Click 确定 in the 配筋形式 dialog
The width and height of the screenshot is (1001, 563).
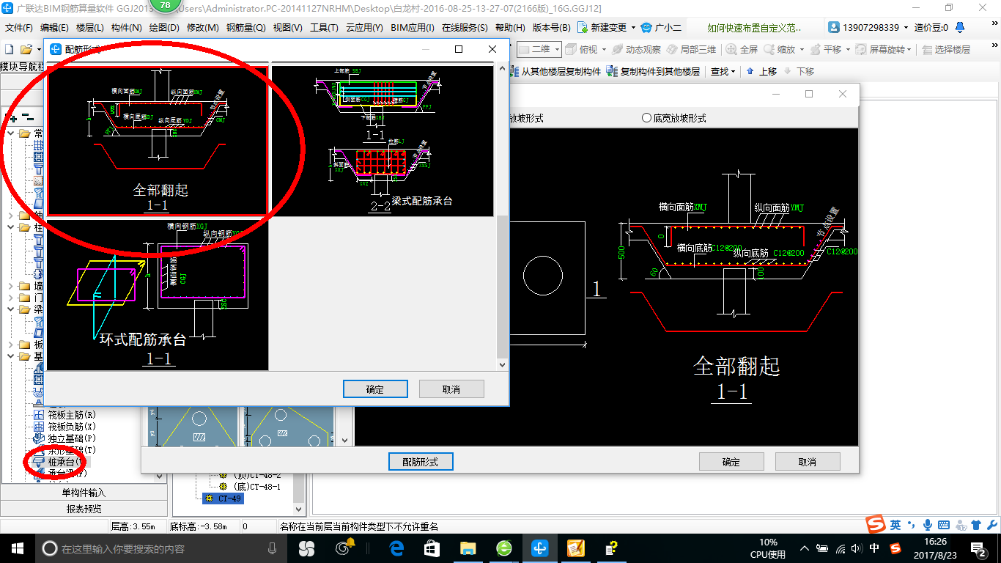tap(375, 389)
